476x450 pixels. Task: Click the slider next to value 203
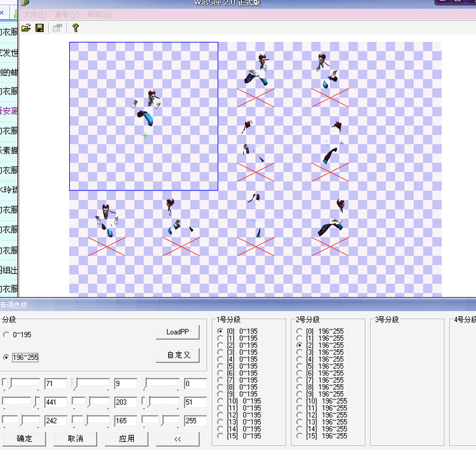click(91, 402)
